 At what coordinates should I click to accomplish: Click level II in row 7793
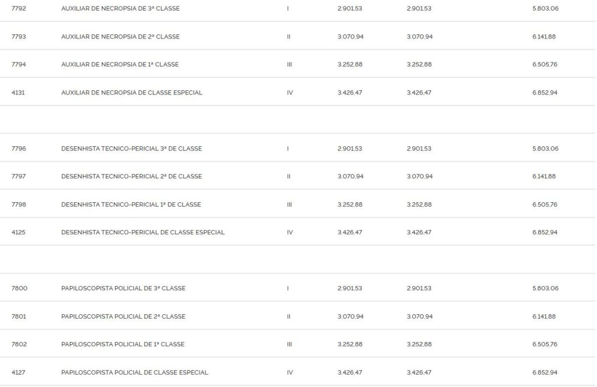click(289, 37)
